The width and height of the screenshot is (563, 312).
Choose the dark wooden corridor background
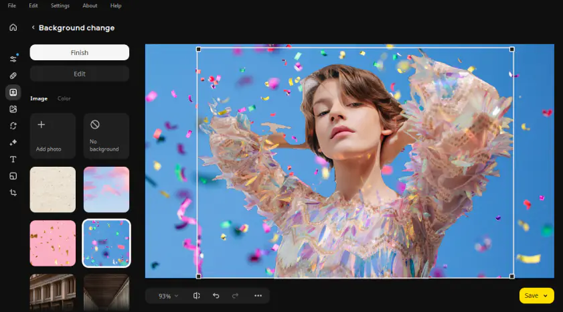click(106, 293)
